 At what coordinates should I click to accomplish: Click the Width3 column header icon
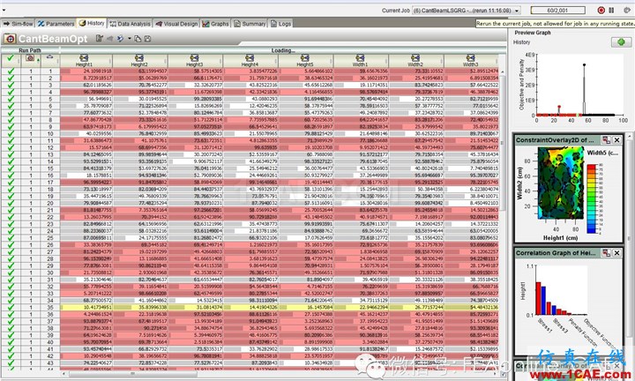tap(470, 58)
